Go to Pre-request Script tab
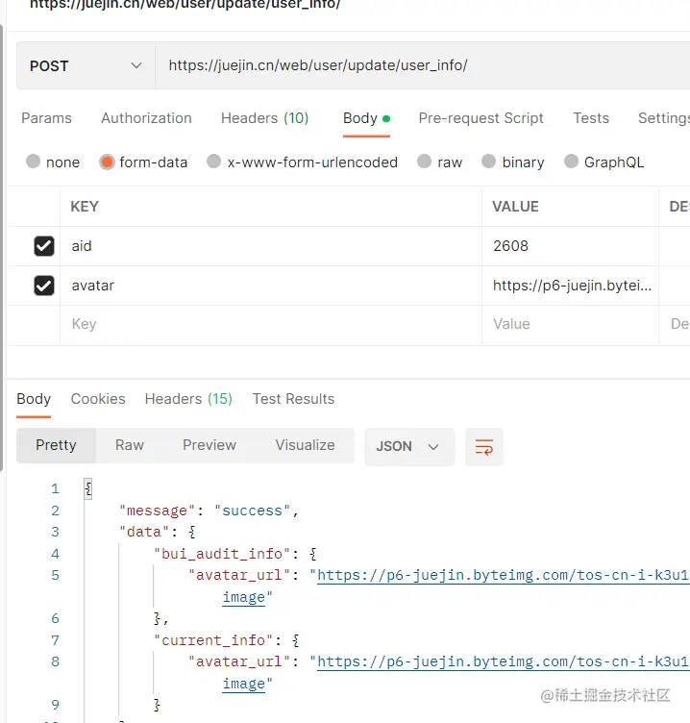690x723 pixels. [481, 118]
